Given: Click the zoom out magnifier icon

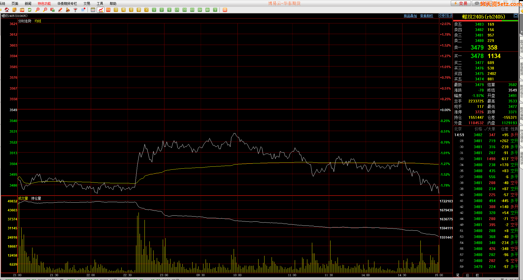Looking at the screenshot, I should click(x=45, y=10).
